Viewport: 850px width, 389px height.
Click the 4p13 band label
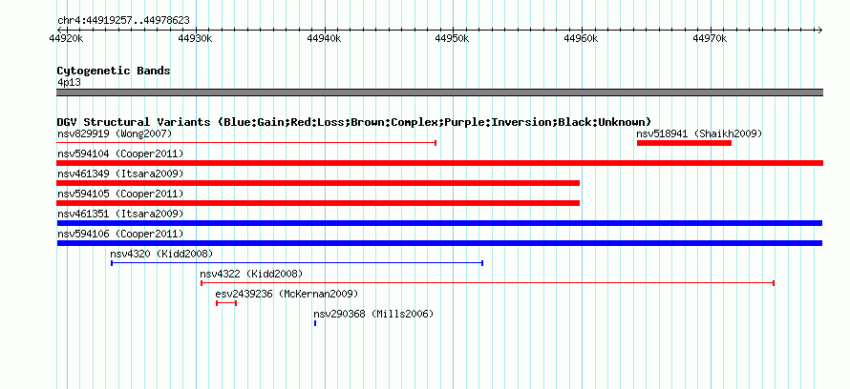[x=69, y=83]
